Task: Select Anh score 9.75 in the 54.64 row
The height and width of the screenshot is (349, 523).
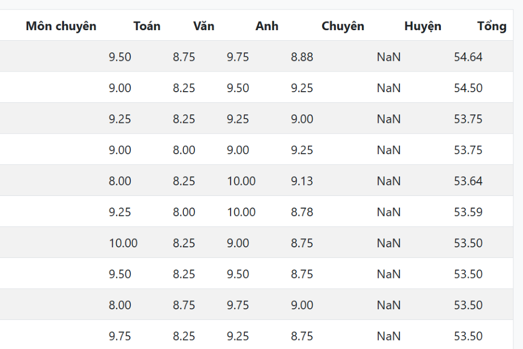Action: coord(238,57)
